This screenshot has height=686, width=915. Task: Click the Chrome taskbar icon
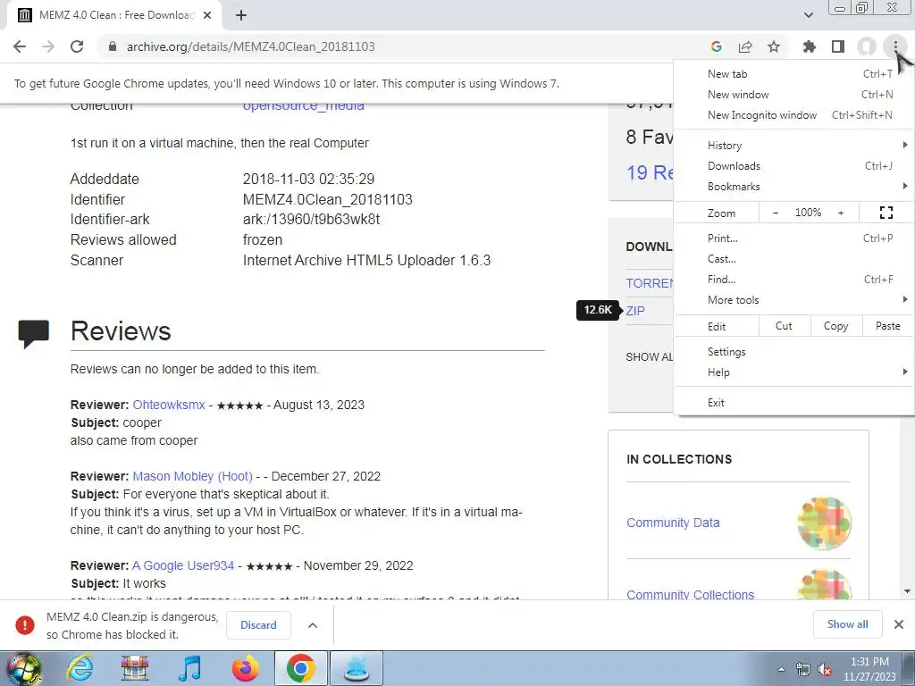click(300, 668)
